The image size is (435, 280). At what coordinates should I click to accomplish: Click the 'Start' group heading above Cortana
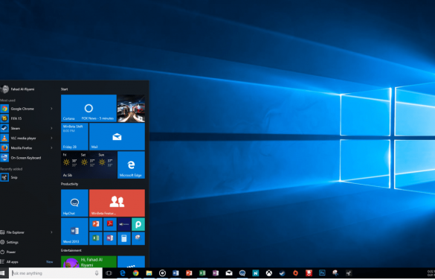tap(65, 89)
